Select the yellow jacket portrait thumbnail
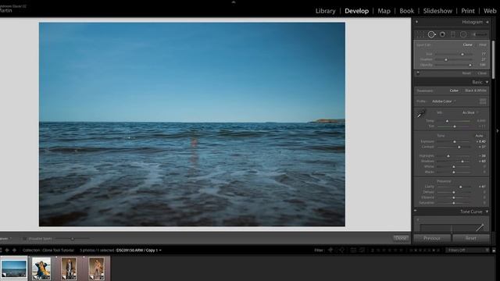500x281 pixels. tap(41, 269)
